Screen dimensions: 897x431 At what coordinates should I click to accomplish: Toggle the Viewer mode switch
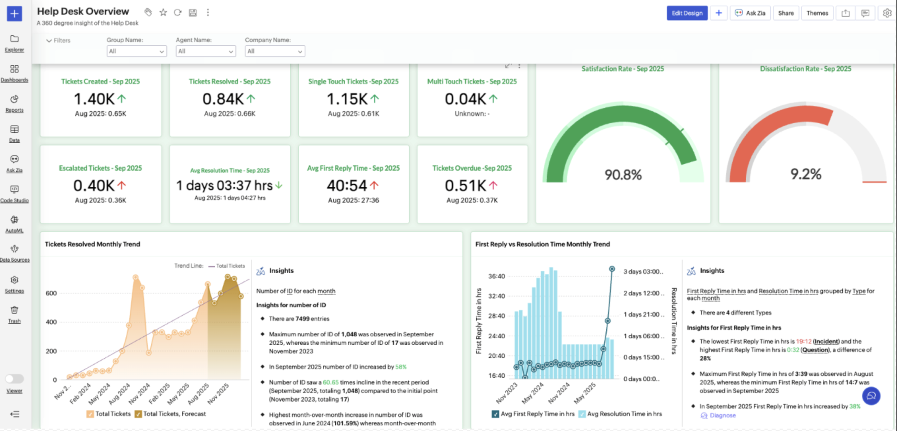pos(14,379)
